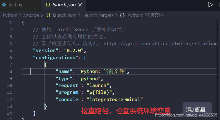The height and width of the screenshot is (120, 220).
Task: Click the "name" key on line 8
Action: tap(64, 71)
